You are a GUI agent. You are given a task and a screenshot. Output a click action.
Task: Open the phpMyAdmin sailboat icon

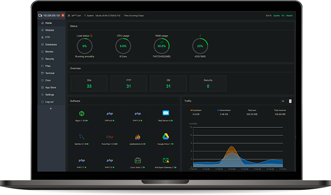pos(138,137)
